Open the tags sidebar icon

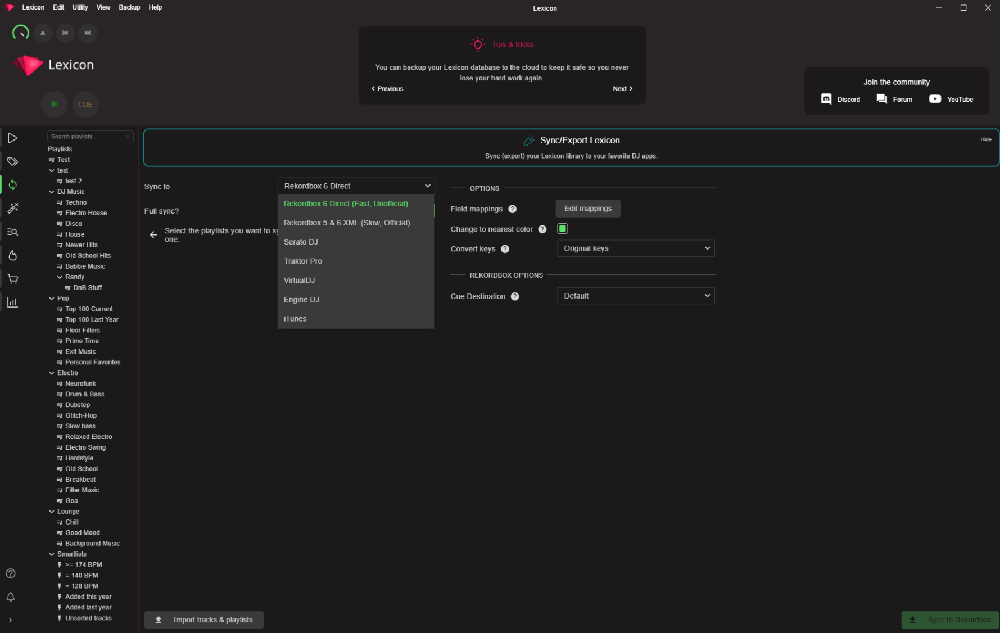point(12,162)
